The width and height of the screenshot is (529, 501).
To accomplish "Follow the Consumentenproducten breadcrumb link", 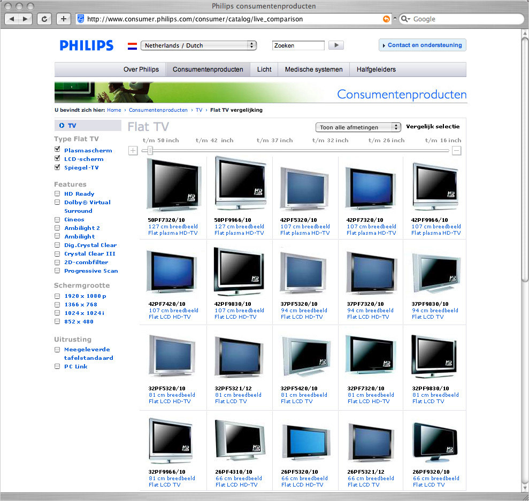I will pos(158,110).
